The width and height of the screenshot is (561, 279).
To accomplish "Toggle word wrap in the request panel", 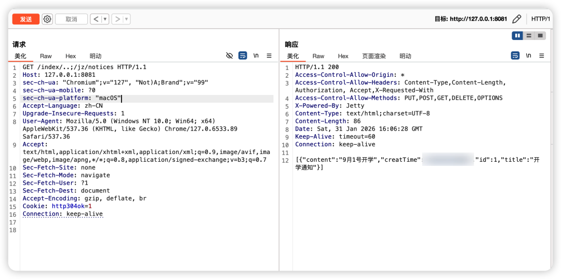I will (243, 55).
